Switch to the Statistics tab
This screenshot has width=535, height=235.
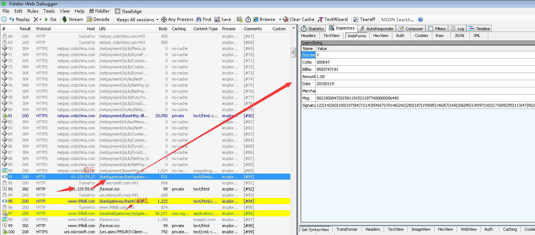[313, 28]
